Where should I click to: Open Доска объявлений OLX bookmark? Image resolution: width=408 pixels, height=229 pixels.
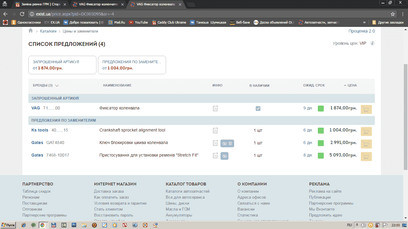tap(274, 22)
